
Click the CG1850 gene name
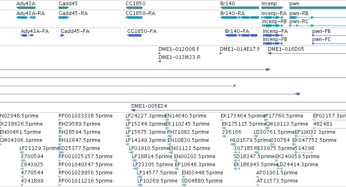pyautogui.click(x=135, y=4)
